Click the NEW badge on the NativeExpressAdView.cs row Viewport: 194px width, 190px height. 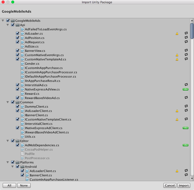click(185, 89)
